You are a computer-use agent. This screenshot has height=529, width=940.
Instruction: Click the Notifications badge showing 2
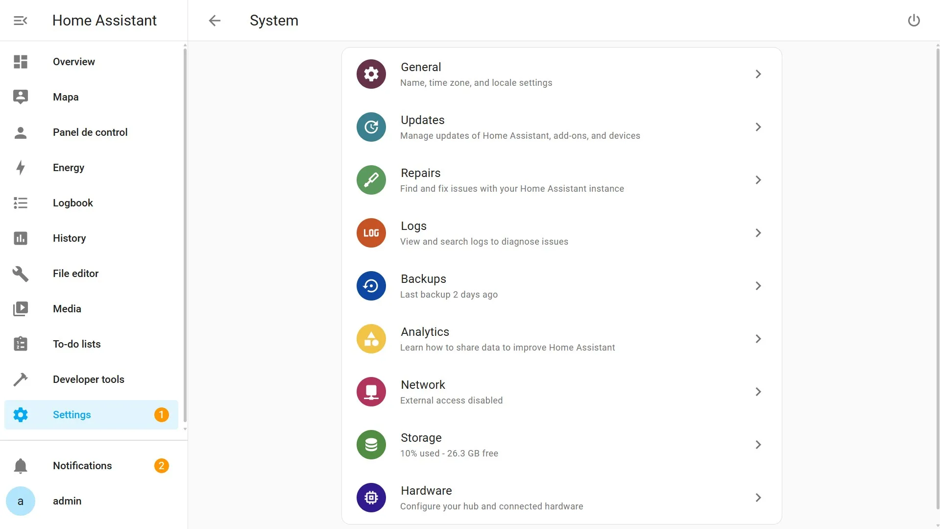[x=161, y=466]
